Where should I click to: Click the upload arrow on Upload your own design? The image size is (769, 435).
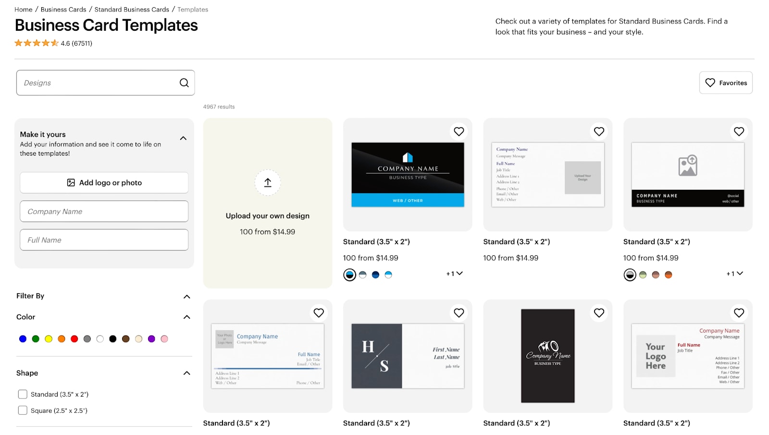point(267,183)
